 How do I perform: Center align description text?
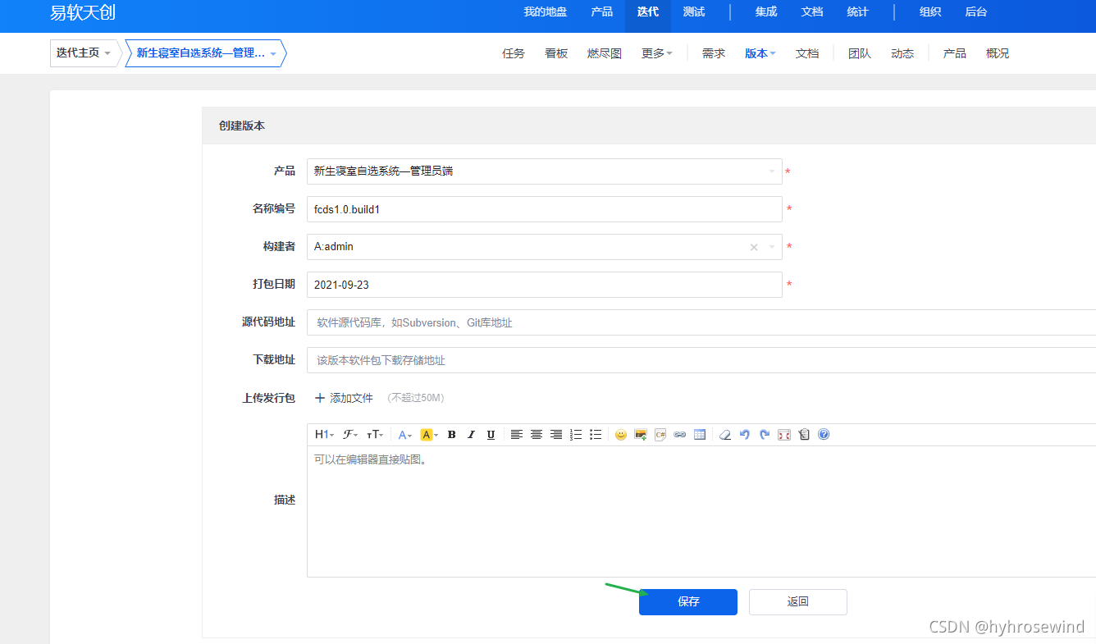click(x=537, y=435)
